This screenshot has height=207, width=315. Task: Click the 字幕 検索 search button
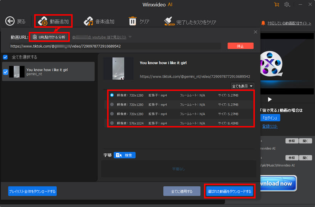tap(125, 155)
